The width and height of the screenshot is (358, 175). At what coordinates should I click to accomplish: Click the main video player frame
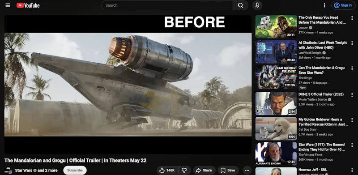pos(128,85)
